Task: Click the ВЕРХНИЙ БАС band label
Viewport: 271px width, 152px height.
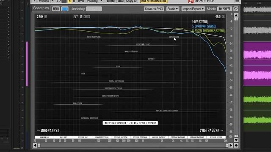Action: [x=83, y=137]
